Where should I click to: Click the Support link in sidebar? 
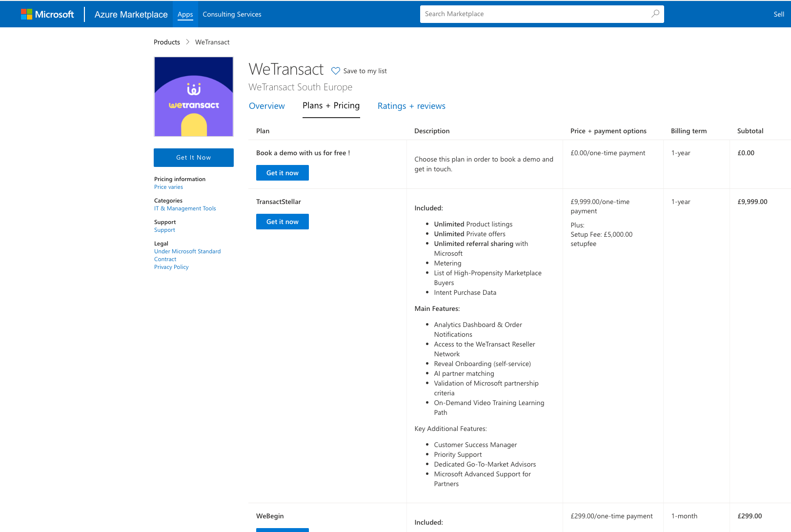click(164, 230)
